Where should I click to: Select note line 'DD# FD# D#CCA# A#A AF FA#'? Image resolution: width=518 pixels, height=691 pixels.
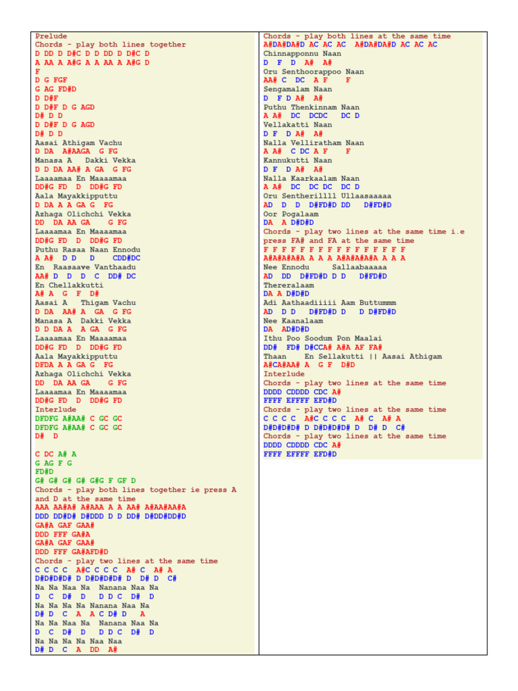point(323,348)
